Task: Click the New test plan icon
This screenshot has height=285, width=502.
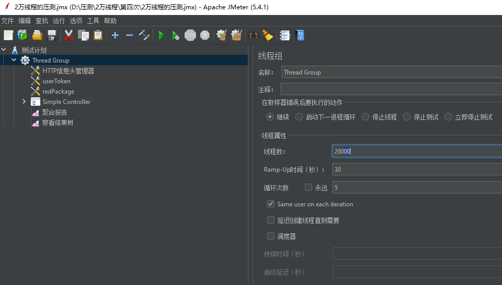Action: click(8, 35)
